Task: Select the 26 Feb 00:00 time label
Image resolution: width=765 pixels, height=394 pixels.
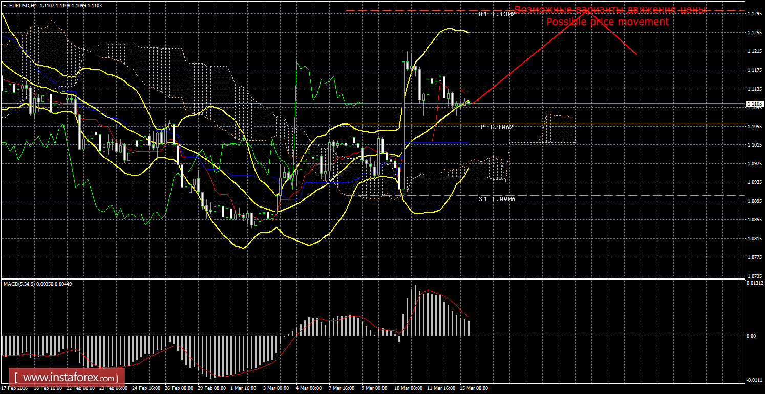Action: (x=179, y=389)
